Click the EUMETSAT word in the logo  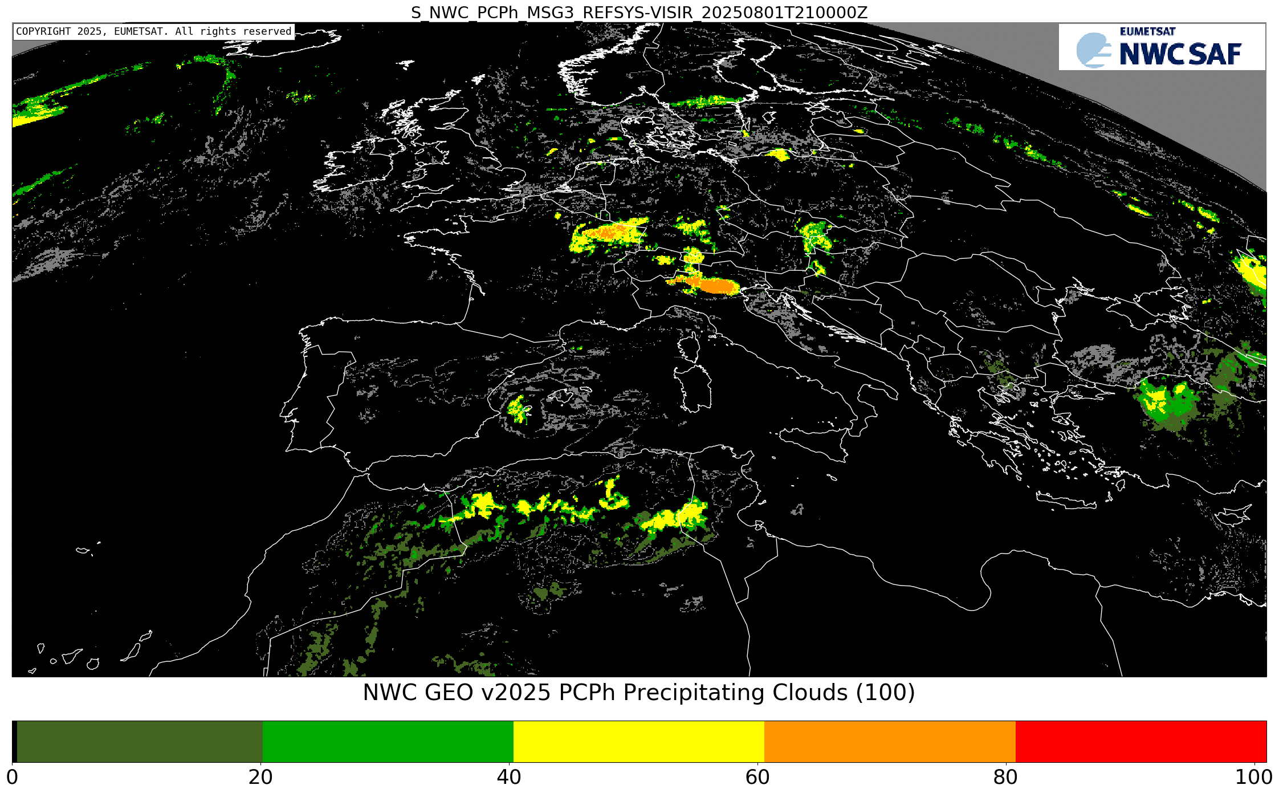pos(1148,32)
